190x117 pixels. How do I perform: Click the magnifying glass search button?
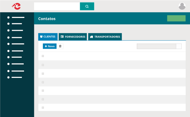(x=87, y=6)
